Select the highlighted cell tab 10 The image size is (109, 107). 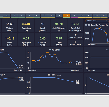(67, 15)
